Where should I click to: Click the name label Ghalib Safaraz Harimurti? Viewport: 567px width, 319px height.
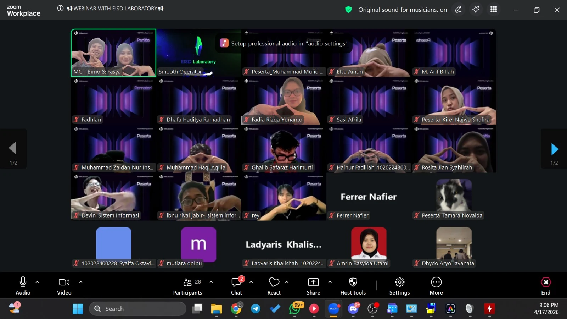[x=282, y=167]
